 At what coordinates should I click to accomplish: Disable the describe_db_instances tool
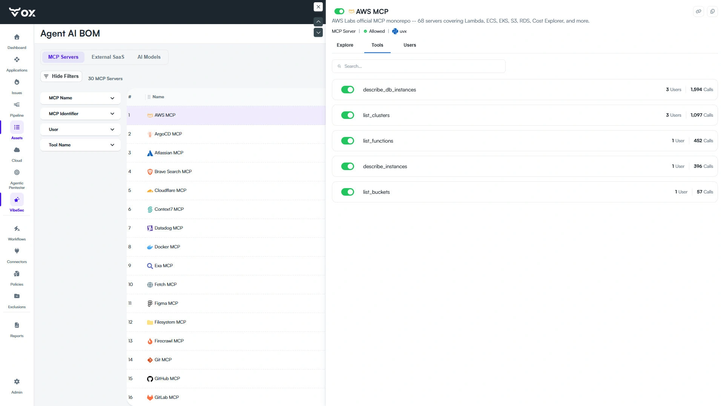pos(348,90)
